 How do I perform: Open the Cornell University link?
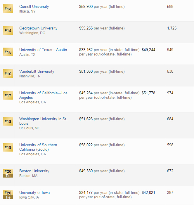(x=34, y=6)
